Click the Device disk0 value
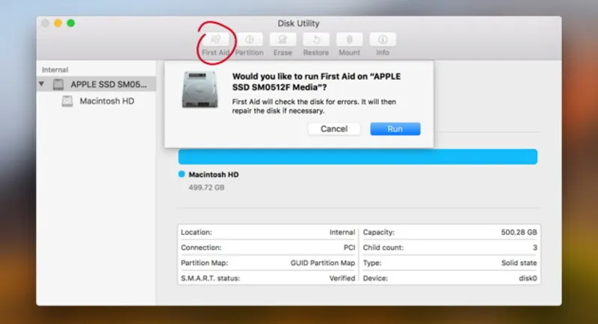 [528, 278]
